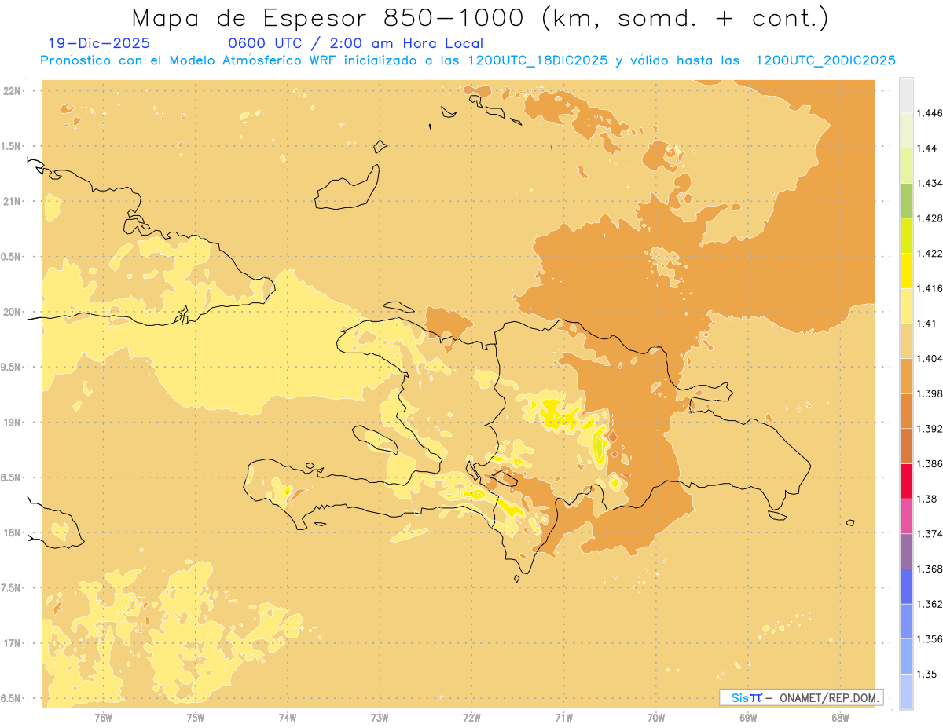Click the valid-until time '1200UTC_20DIC2025'
The width and height of the screenshot is (943, 728).
(825, 60)
